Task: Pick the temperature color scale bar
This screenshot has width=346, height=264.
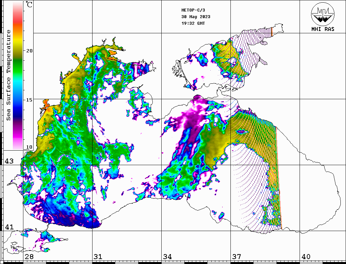Action: coord(18,75)
